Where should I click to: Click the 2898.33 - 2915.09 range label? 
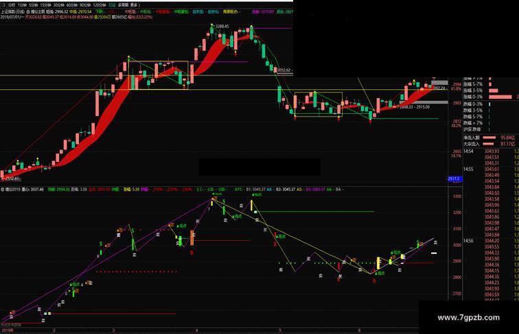(x=415, y=107)
